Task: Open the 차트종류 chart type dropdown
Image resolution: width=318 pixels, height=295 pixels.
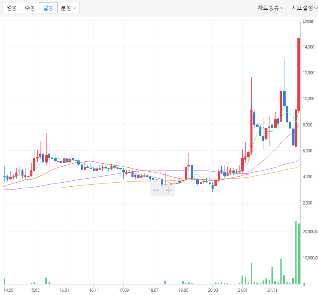Action: (270, 8)
